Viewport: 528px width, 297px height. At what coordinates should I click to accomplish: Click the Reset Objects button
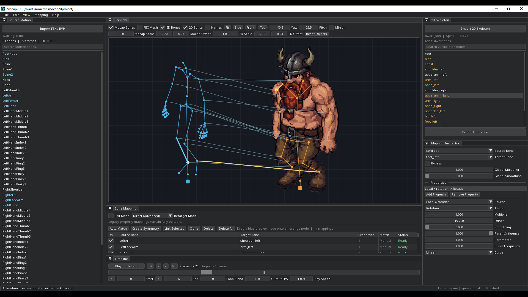click(317, 34)
